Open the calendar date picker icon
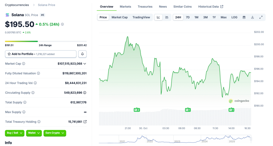273x146 pixels. (244, 17)
